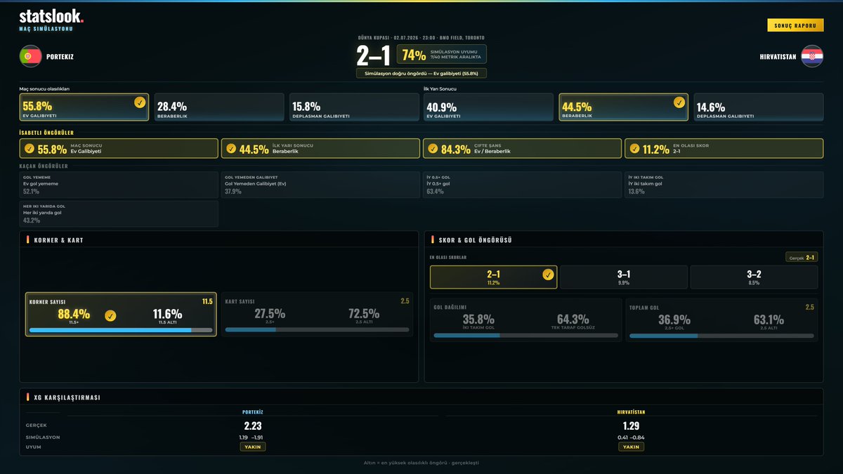Click the HIRVATISTAN team name at top
Screen dimensions: 843x474
click(778, 57)
